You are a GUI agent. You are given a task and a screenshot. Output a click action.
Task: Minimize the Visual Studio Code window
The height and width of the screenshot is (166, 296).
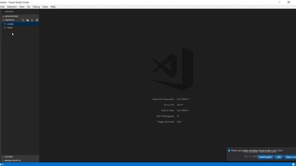[x=279, y=2]
